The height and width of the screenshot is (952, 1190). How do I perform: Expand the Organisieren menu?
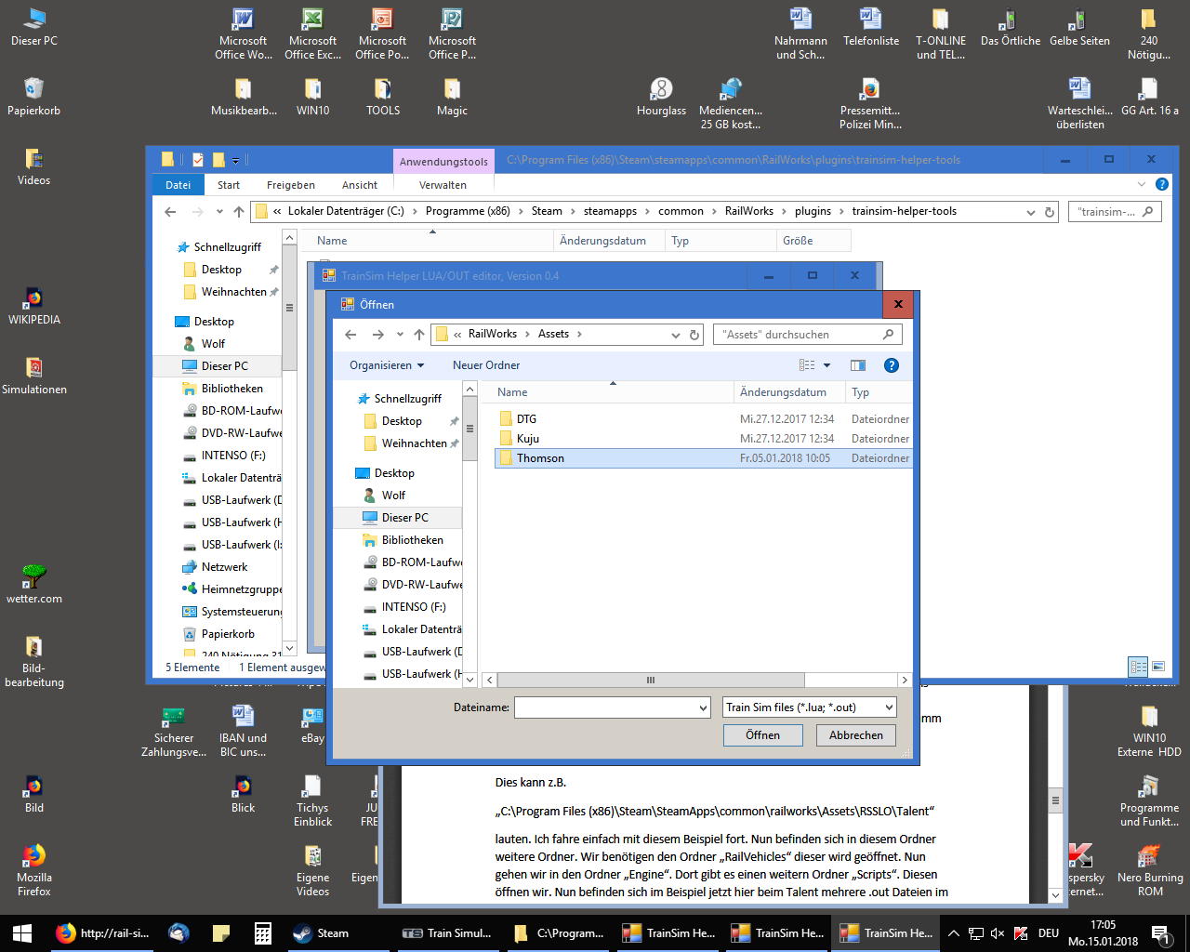click(x=387, y=365)
